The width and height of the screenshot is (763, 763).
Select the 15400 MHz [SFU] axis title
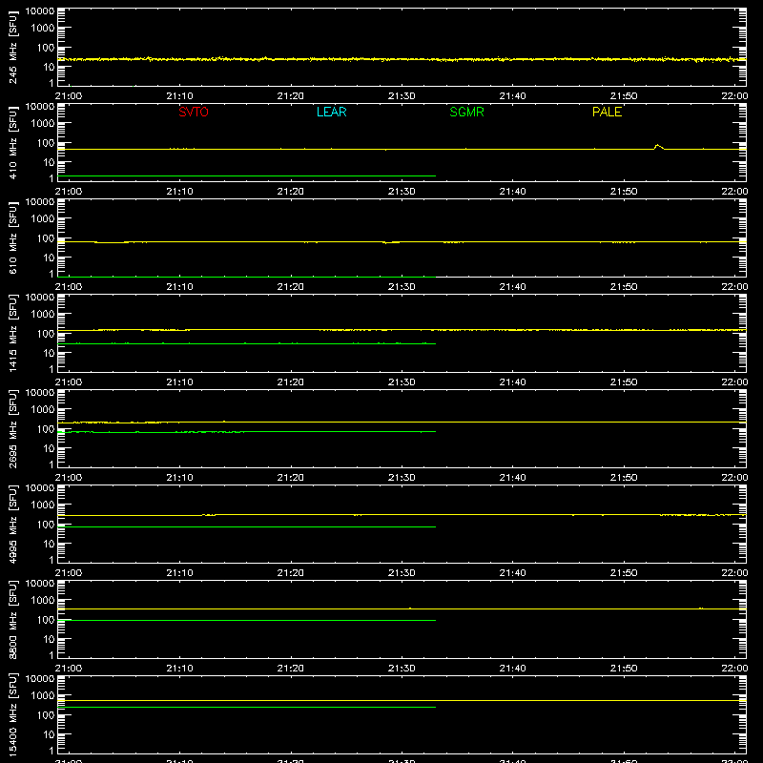pos(13,714)
